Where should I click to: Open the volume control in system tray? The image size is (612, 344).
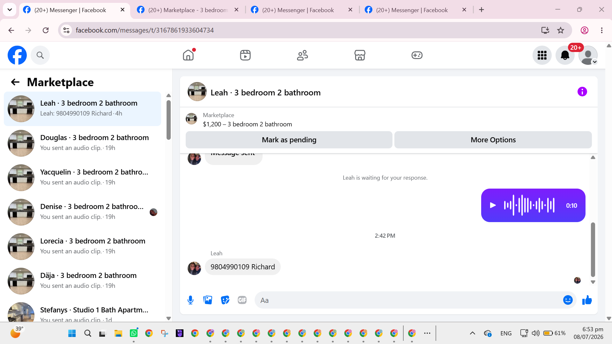[x=535, y=333]
